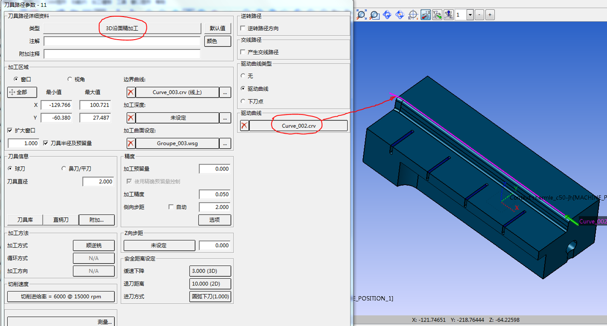Click the rotate-about-X axis icon
This screenshot has width=607, height=326.
point(426,15)
